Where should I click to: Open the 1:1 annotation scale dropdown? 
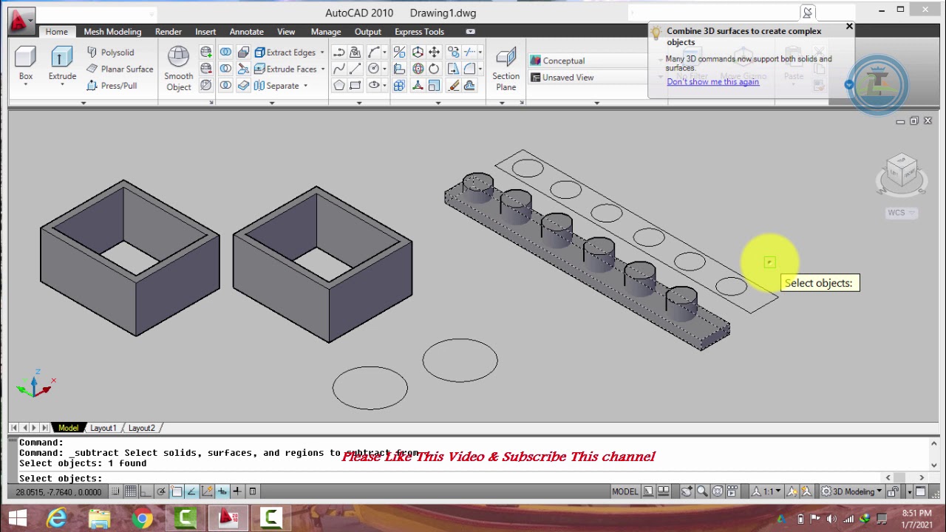[766, 491]
